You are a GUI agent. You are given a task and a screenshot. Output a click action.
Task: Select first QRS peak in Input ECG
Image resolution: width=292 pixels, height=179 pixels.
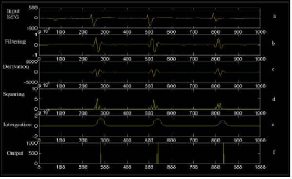[91, 16]
